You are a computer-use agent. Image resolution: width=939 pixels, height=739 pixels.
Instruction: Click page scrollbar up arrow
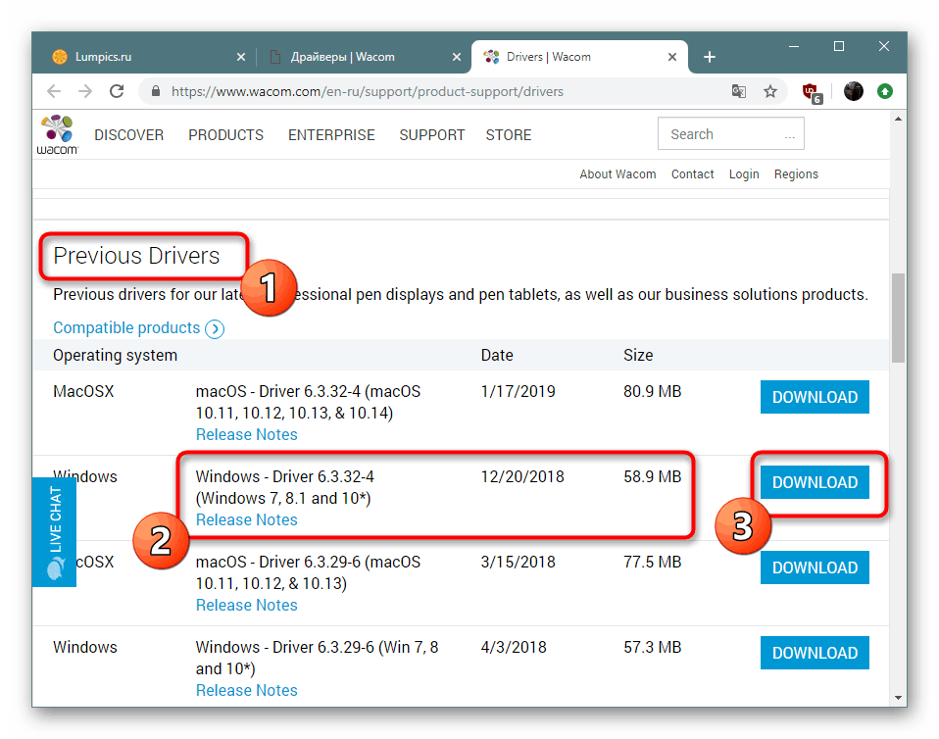coord(898,119)
